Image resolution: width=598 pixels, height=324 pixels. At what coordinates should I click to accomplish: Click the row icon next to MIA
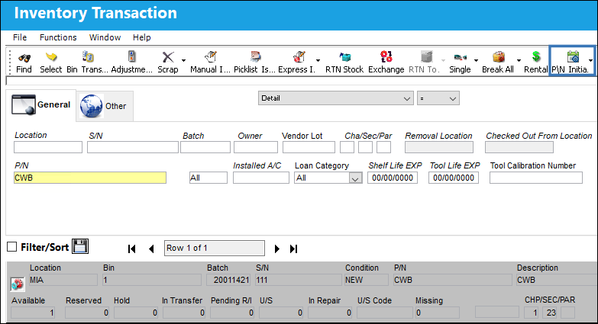[x=18, y=284]
